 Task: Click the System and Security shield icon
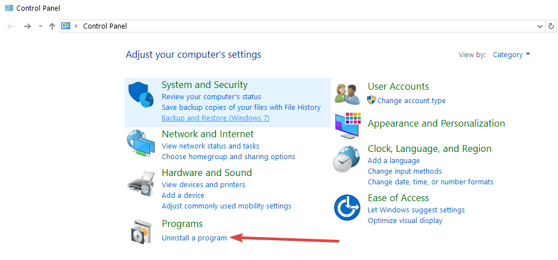(140, 95)
